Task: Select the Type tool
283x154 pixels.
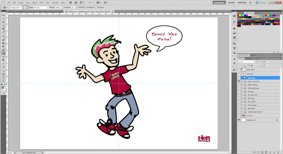Action: pos(3,67)
